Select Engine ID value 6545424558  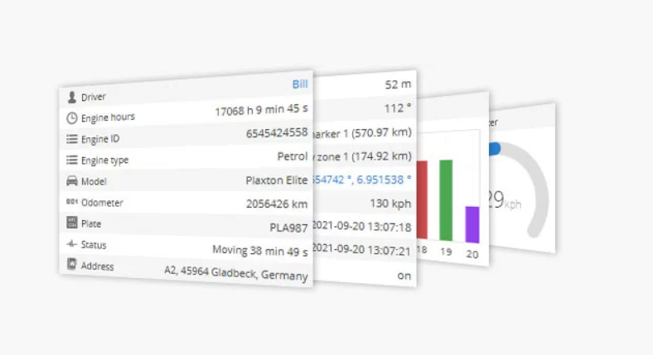coord(277,133)
